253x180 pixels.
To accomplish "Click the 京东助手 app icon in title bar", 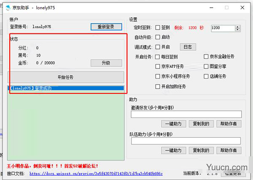I will click(8, 8).
